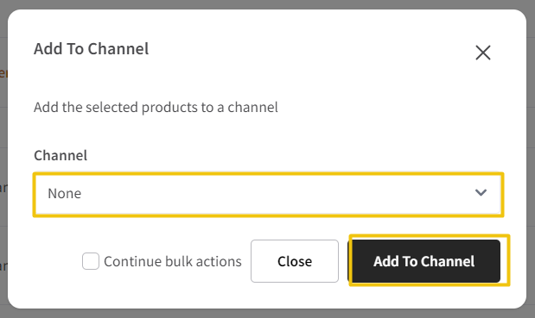The width and height of the screenshot is (535, 318).
Task: Dismiss the dialog with the X icon
Action: click(483, 53)
